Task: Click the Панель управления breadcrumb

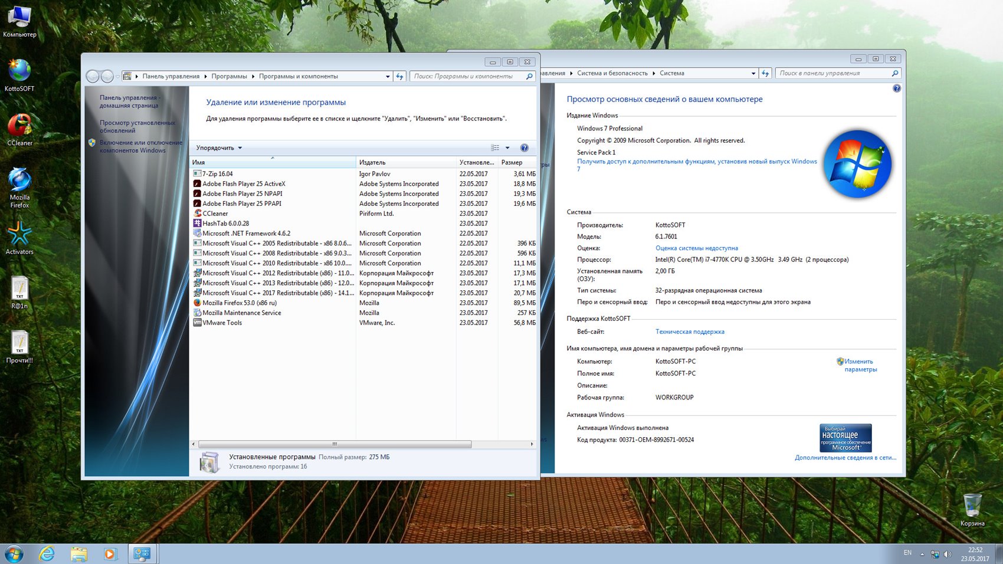Action: (171, 76)
